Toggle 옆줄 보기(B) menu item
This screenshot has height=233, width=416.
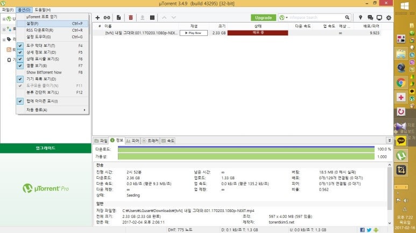pyautogui.click(x=53, y=65)
